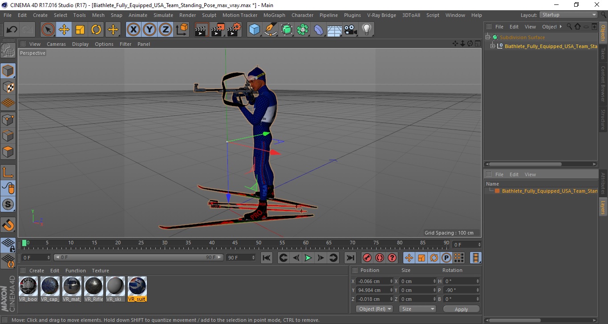
Task: Enable Axis mode icon
Action: point(8,172)
